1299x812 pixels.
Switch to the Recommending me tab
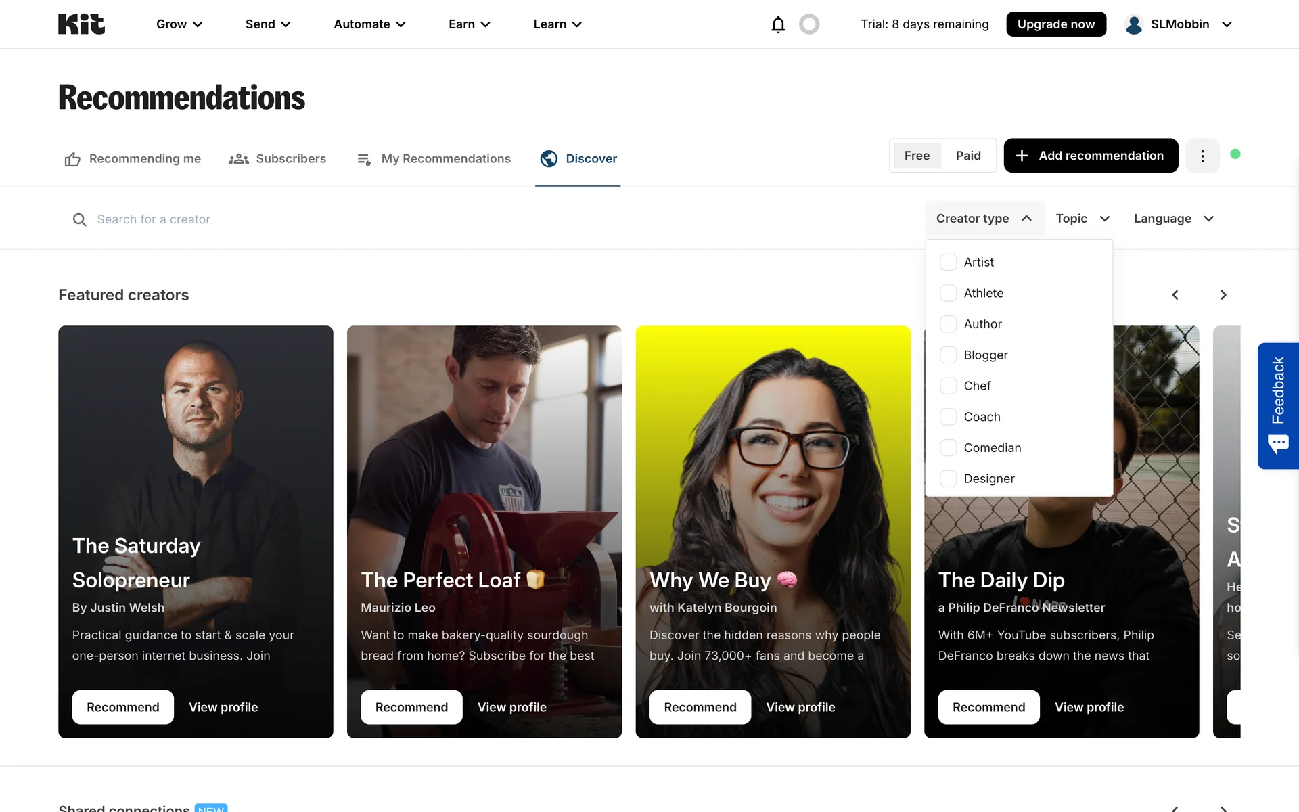pyautogui.click(x=133, y=158)
